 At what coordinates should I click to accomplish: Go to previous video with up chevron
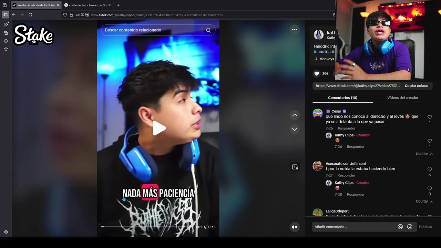point(295,115)
